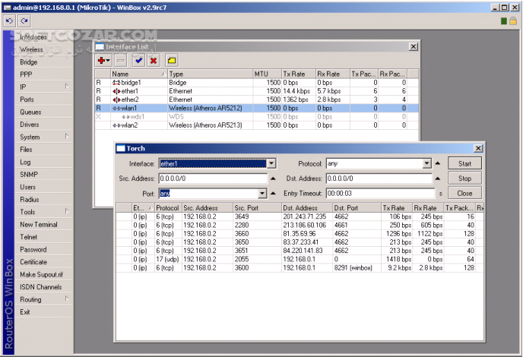Image resolution: width=523 pixels, height=357 pixels.
Task: Sort Interface List by Name column
Action: (139, 74)
